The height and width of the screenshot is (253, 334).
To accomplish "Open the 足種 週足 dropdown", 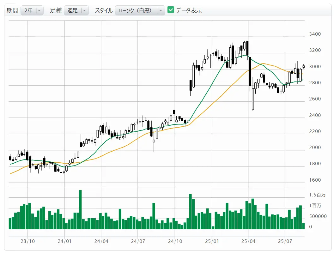I will [76, 10].
